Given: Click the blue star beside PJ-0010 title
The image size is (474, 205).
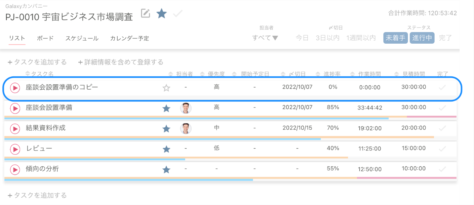Looking at the screenshot, I should (162, 14).
